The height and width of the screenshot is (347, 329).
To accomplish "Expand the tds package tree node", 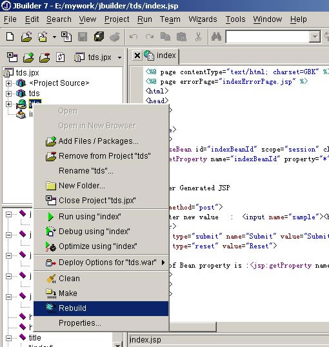I will (8, 94).
